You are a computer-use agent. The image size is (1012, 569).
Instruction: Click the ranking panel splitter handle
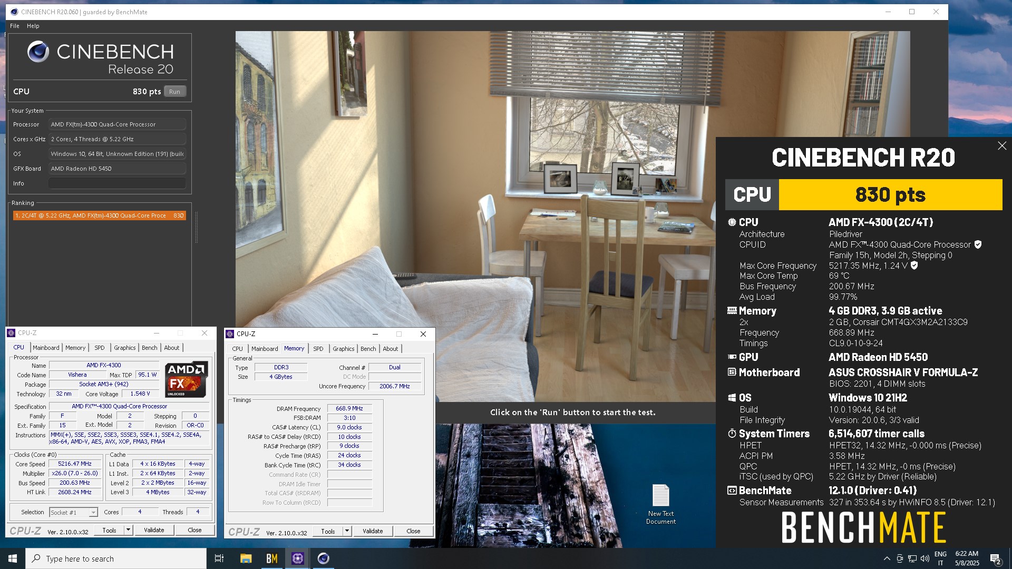[x=197, y=227]
